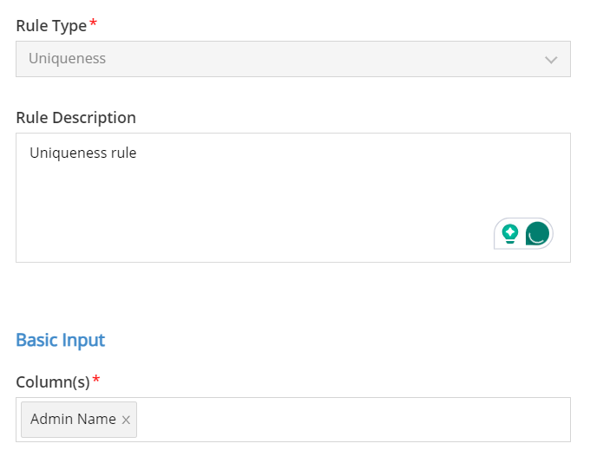This screenshot has height=450, width=590.
Task: Focus the Rule Description text area
Action: pos(293,198)
